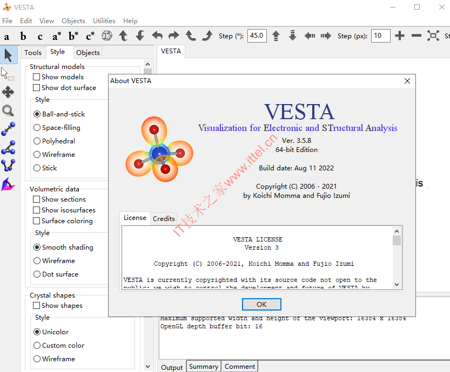Translate structure to the right
Image resolution: width=450 pixels, height=372 pixels.
pyautogui.click(x=326, y=36)
